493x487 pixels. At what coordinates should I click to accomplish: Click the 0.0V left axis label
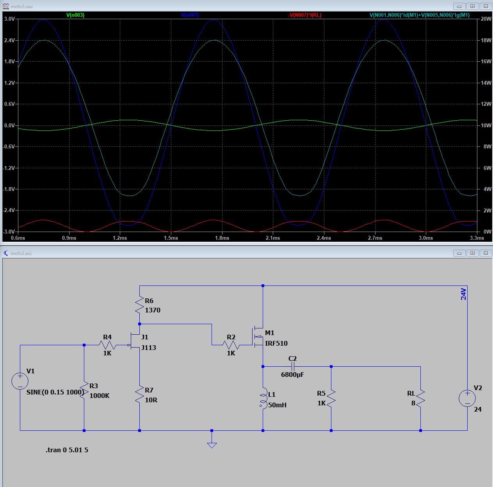point(9,125)
